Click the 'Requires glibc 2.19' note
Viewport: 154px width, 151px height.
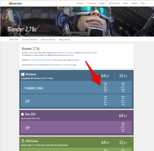pos(45,145)
